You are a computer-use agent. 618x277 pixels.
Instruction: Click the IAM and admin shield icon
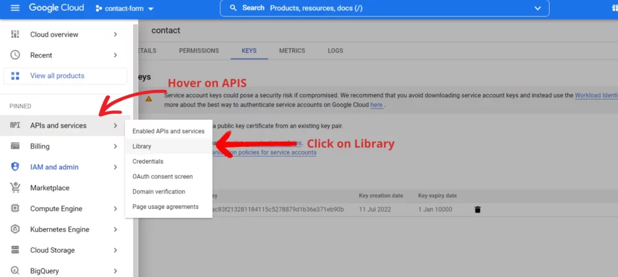point(15,167)
